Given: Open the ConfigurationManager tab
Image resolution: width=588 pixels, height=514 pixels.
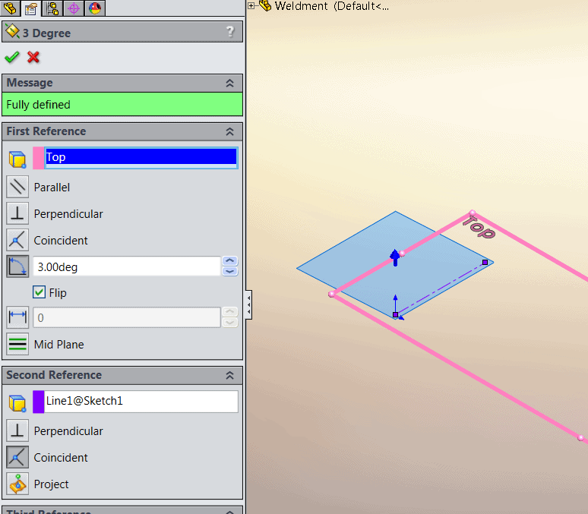Looking at the screenshot, I should (x=52, y=8).
